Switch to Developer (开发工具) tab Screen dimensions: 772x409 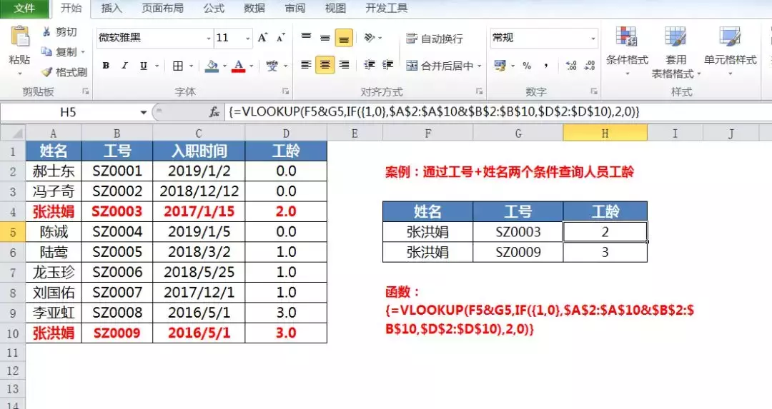point(387,8)
